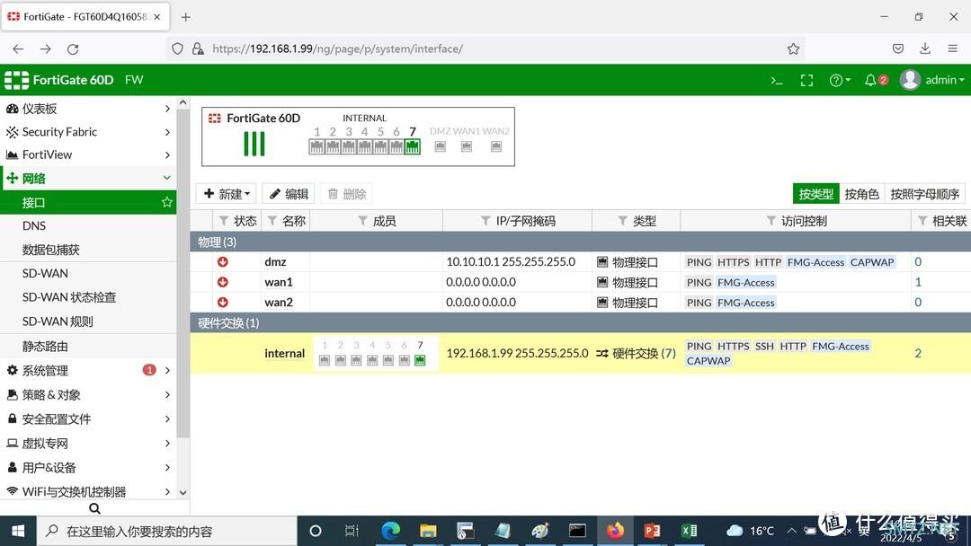Filter the 访问控制 column
Screen dimensions: 971x546
771,221
